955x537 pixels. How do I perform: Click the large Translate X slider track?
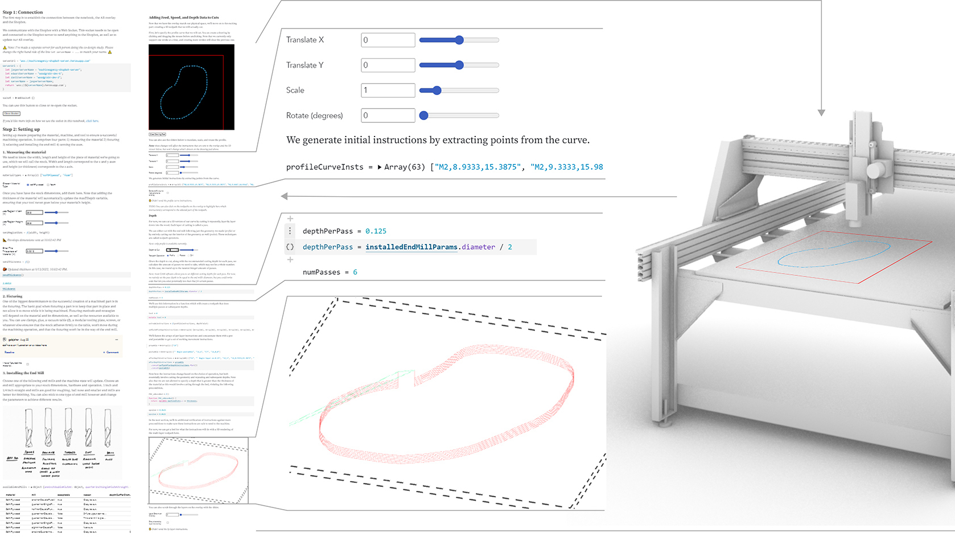click(459, 40)
